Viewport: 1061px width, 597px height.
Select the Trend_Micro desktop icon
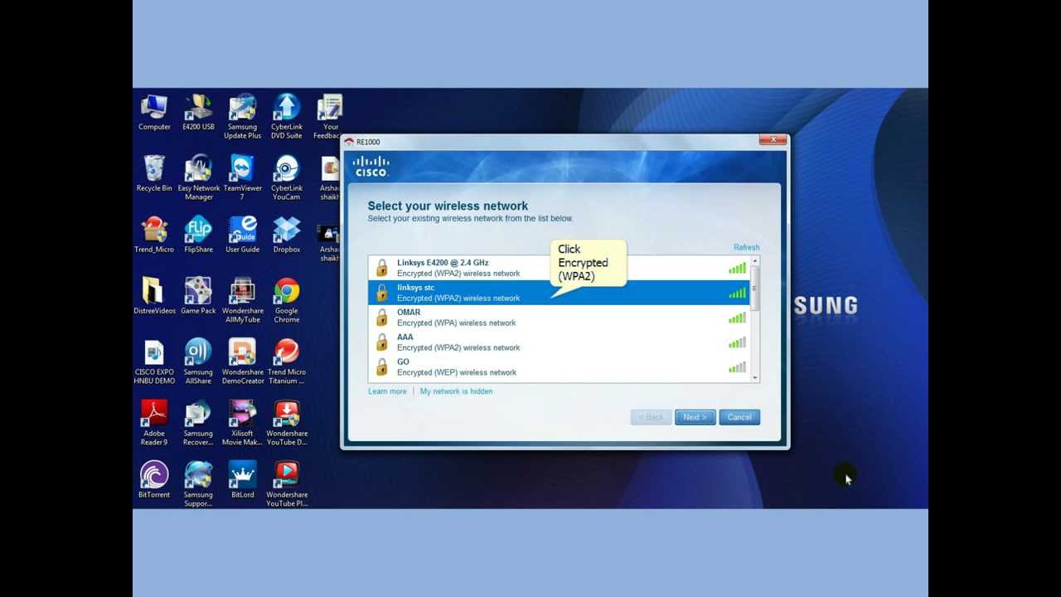154,235
